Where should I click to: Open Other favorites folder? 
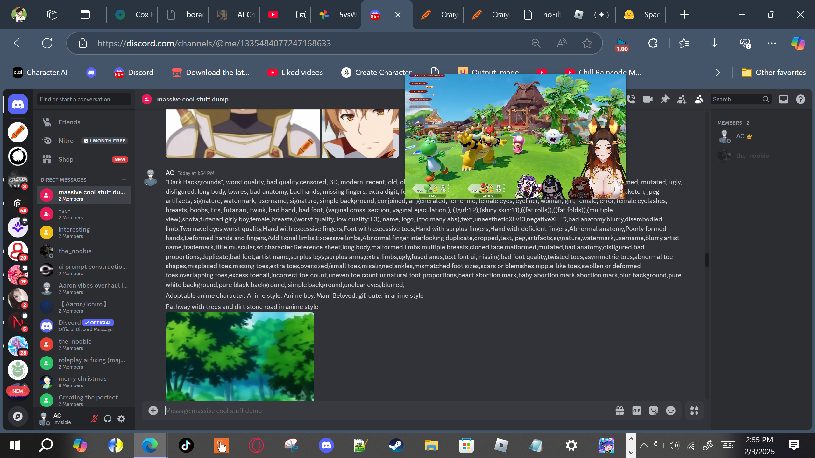[774, 73]
